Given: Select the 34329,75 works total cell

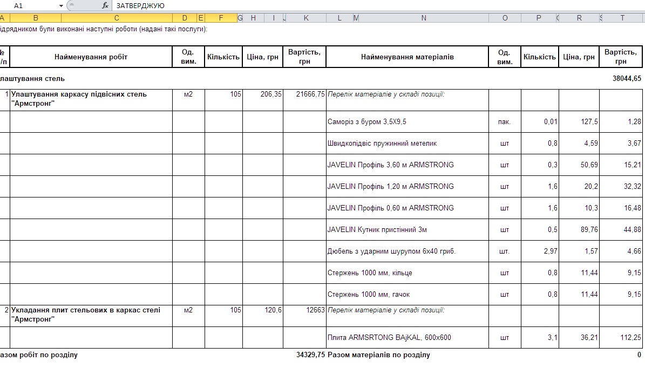Looking at the screenshot, I should pos(305,355).
